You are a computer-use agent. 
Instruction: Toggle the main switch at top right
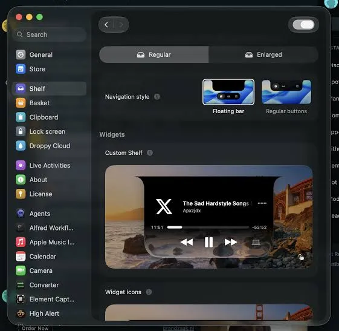303,25
